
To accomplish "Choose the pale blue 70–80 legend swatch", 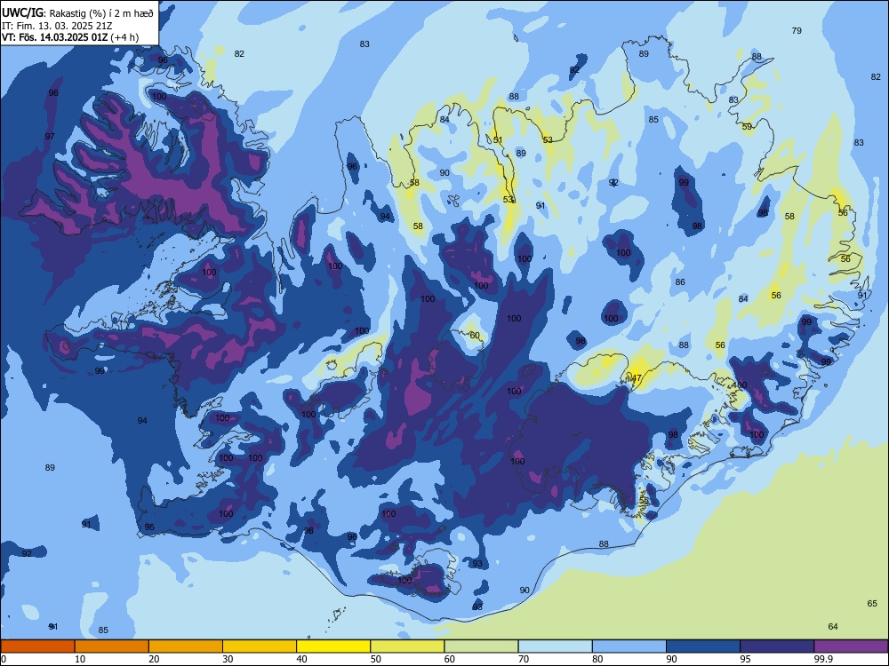I will 555,646.
